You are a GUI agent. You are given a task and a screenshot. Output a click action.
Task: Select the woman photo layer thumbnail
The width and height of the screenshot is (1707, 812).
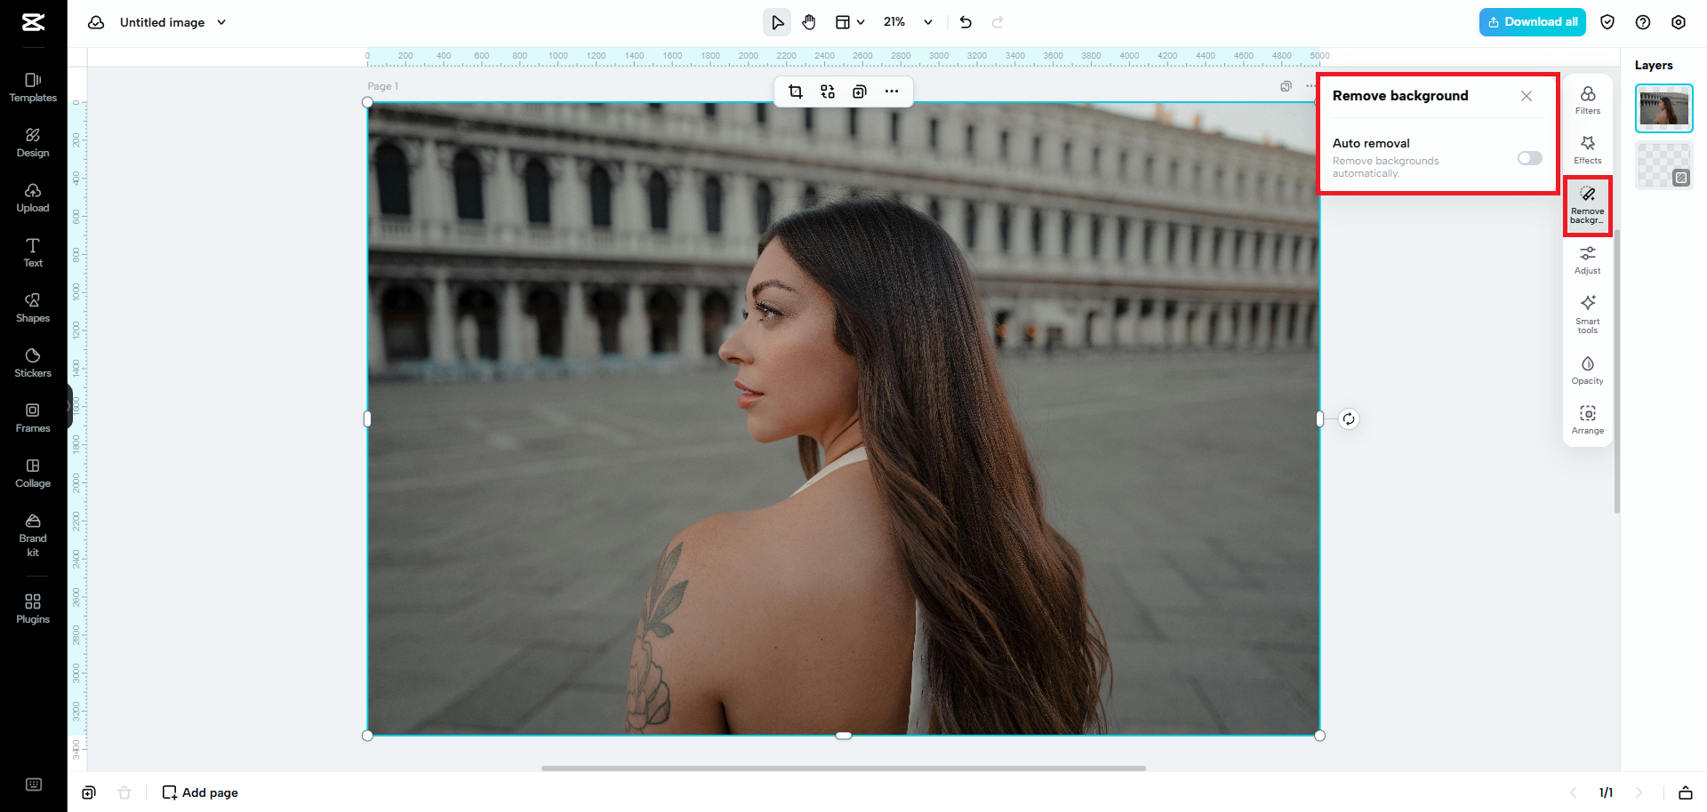point(1663,107)
